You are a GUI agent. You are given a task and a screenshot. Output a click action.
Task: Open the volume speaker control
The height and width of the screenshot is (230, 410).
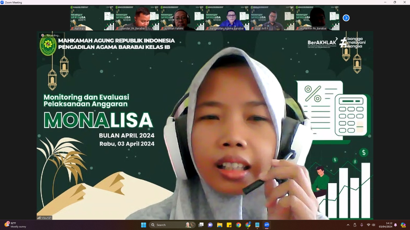pos(374,225)
